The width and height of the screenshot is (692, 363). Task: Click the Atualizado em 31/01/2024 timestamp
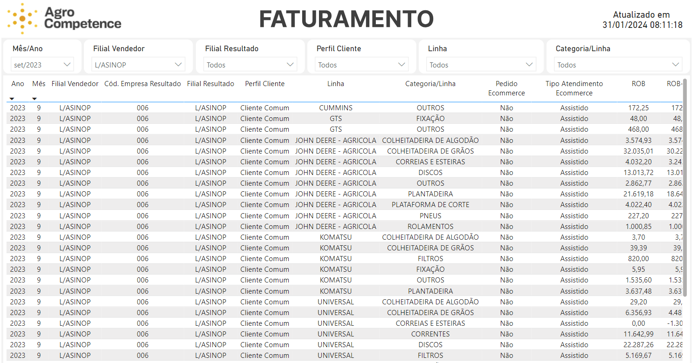coord(643,20)
